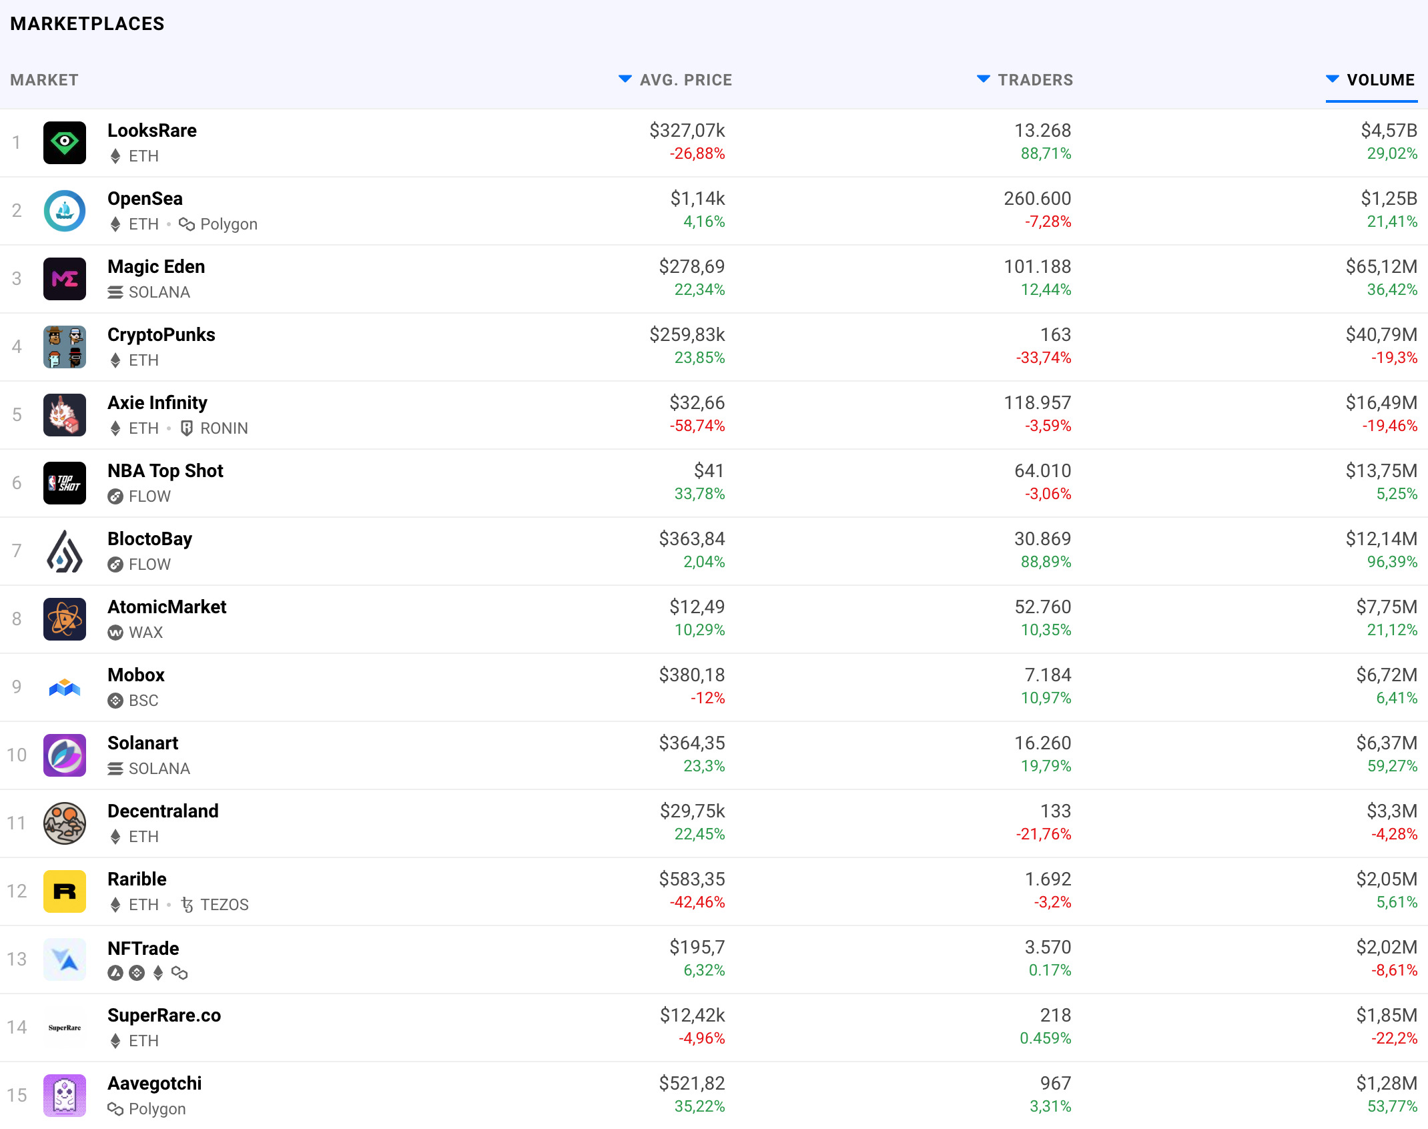Open the Axie Infinity marketplace link
Viewport: 1428px width, 1129px height.
coord(157,403)
